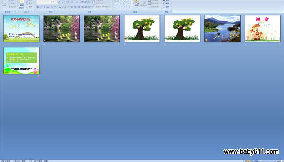This screenshot has width=284, height=162.
Task: Justify text in the Paragraph group
Action: [x=82, y=7]
